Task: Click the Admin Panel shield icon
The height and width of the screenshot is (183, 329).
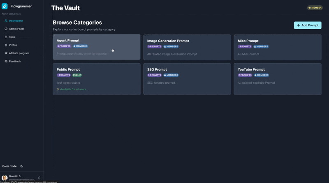Action: [6, 29]
